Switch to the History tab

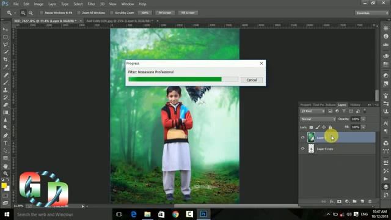coord(355,105)
